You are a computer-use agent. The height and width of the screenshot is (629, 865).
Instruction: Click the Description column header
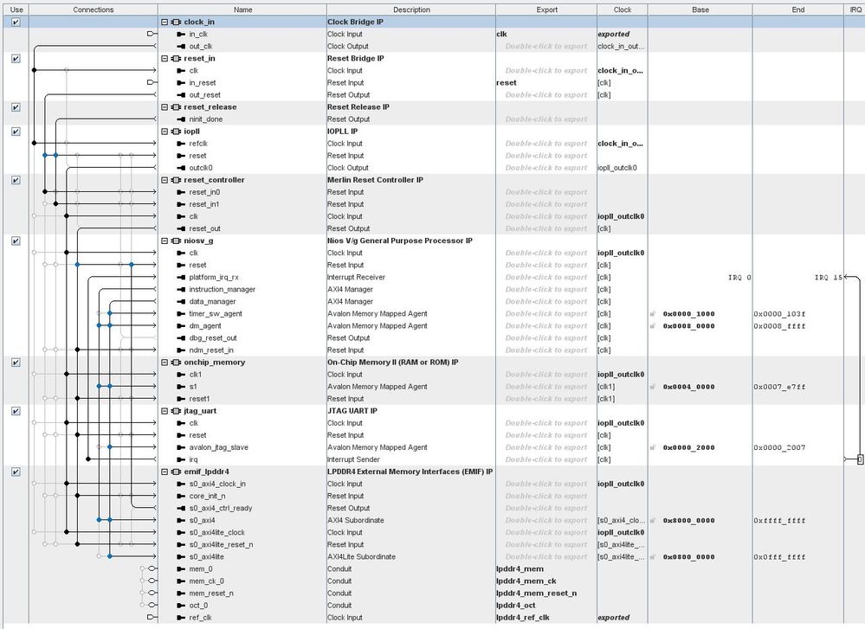(x=411, y=10)
